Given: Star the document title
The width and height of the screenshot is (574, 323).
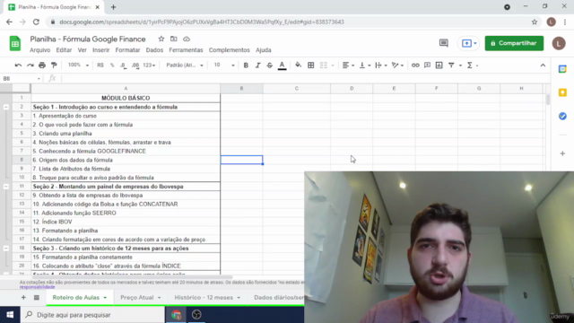Looking at the screenshot, I should pyautogui.click(x=161, y=39).
